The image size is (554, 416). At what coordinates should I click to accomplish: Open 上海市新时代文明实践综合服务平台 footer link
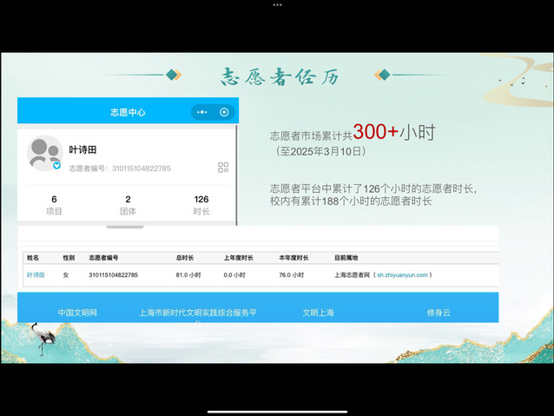pos(197,314)
